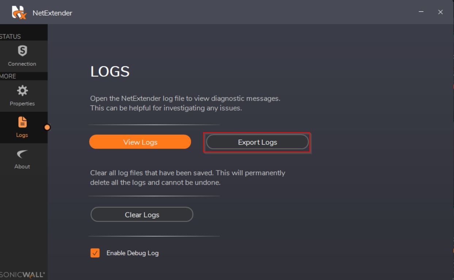Select the Logs document icon

pos(22,122)
